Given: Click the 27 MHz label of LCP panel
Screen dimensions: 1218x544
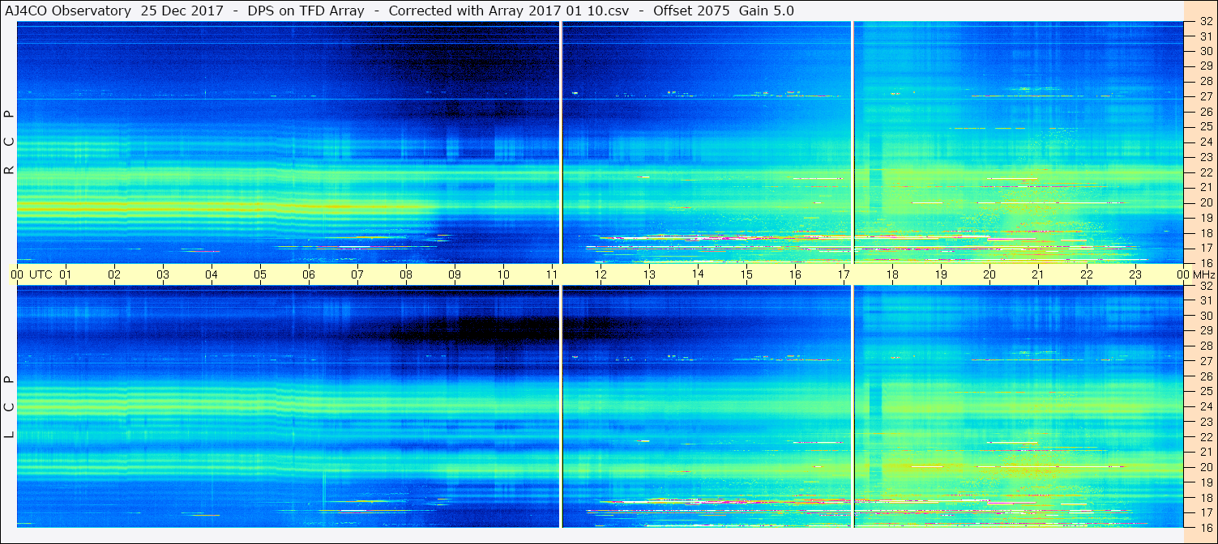Looking at the screenshot, I should pyautogui.click(x=1206, y=361).
